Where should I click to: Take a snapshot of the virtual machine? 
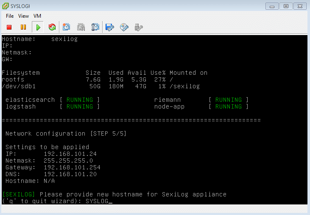coord(67,27)
